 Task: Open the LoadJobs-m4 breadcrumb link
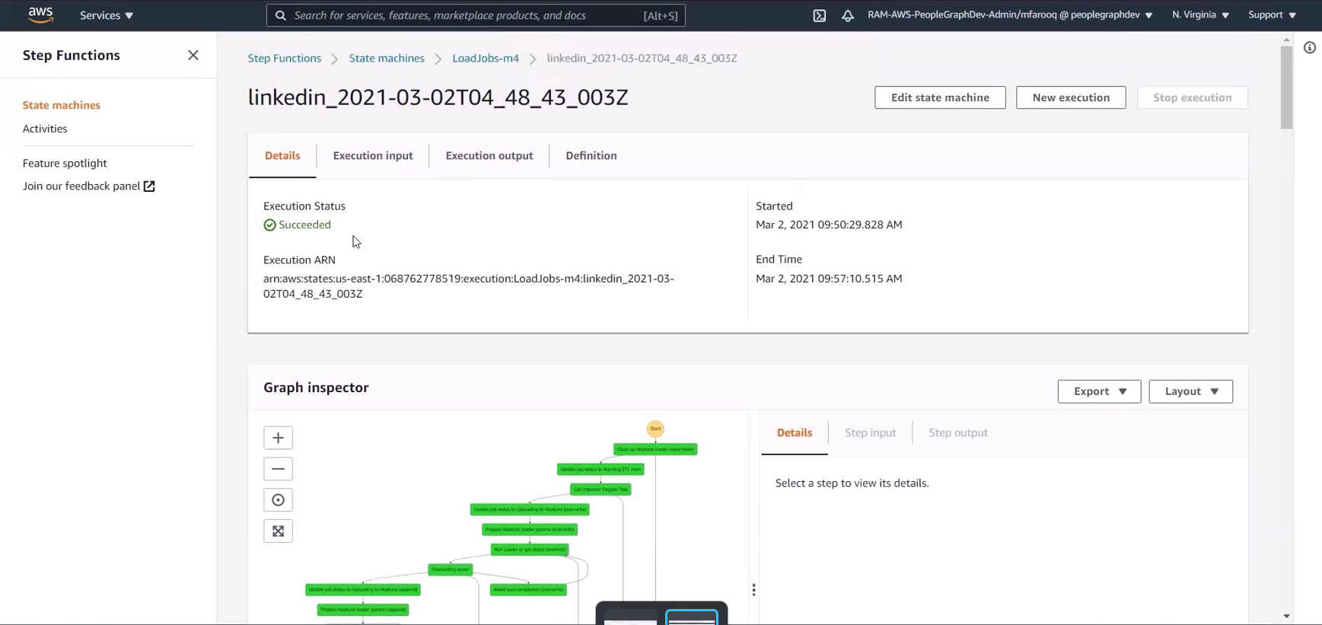pos(486,59)
